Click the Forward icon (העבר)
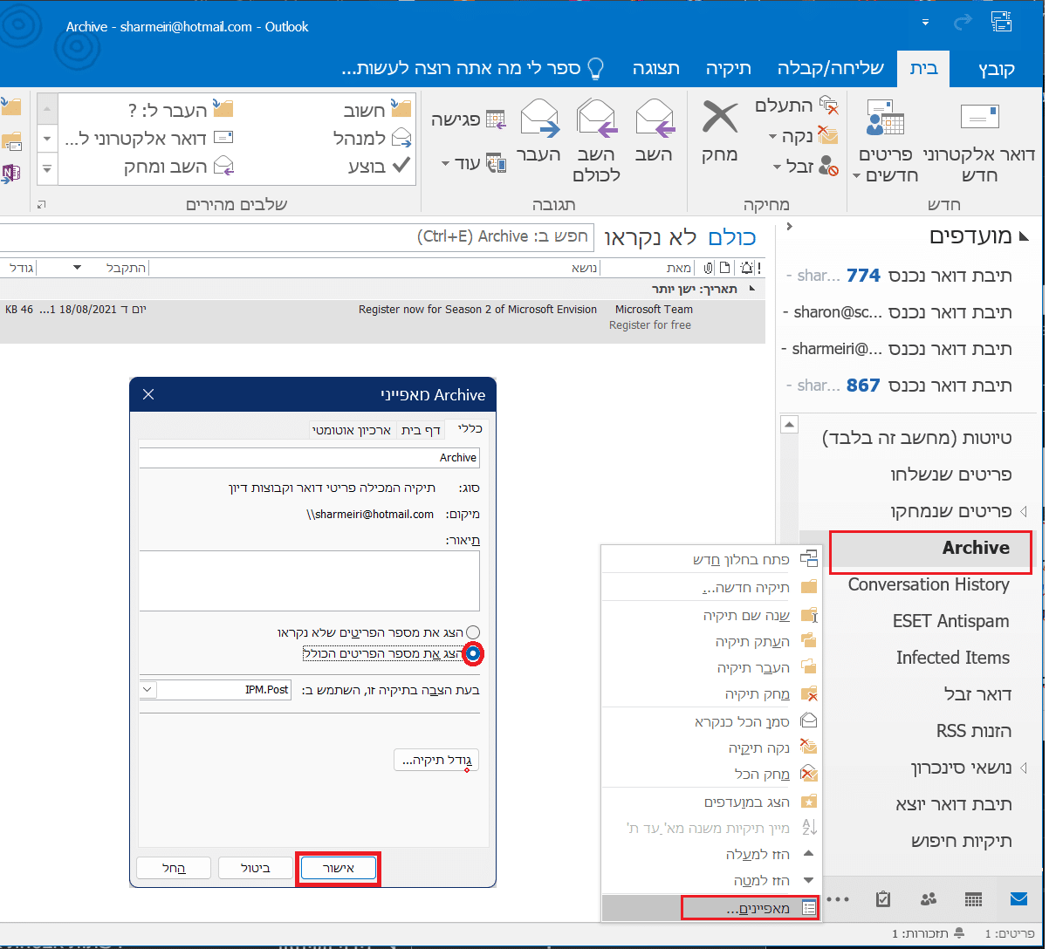 pyautogui.click(x=539, y=119)
